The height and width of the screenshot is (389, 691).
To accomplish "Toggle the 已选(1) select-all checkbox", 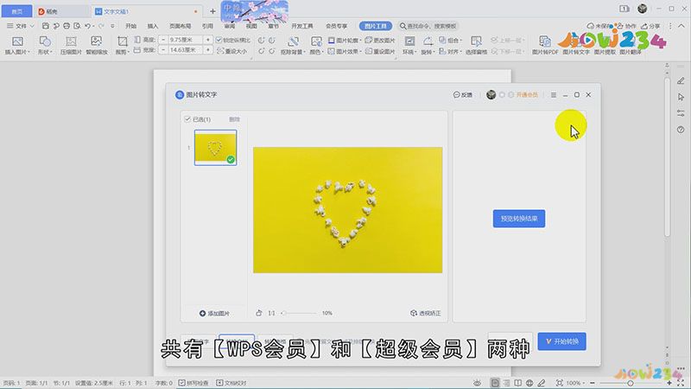I will (187, 119).
